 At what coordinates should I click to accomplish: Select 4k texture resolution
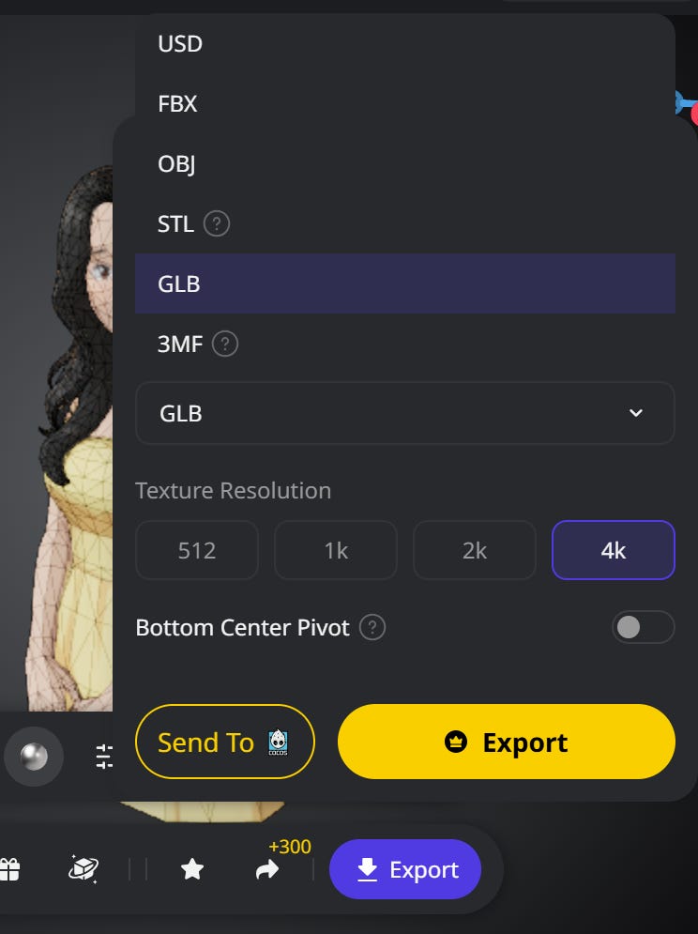coord(614,550)
